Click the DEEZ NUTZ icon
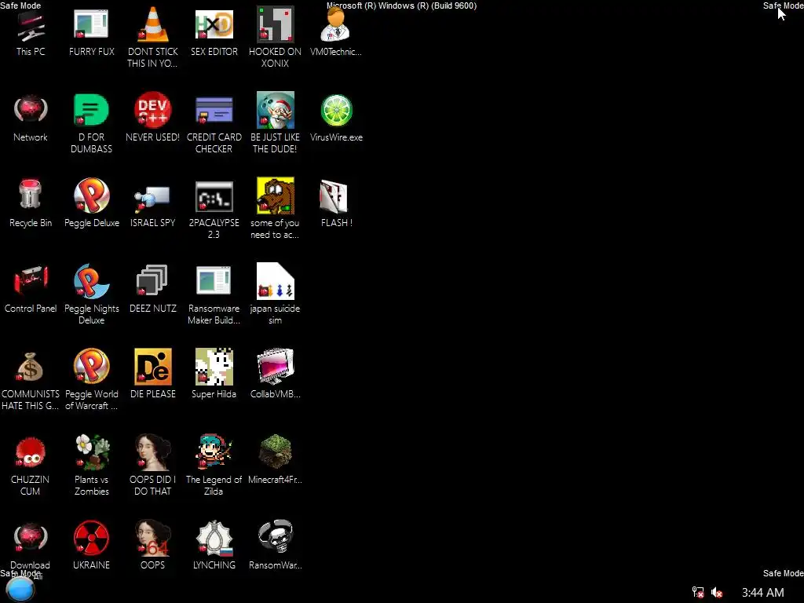The width and height of the screenshot is (804, 603). tap(152, 280)
